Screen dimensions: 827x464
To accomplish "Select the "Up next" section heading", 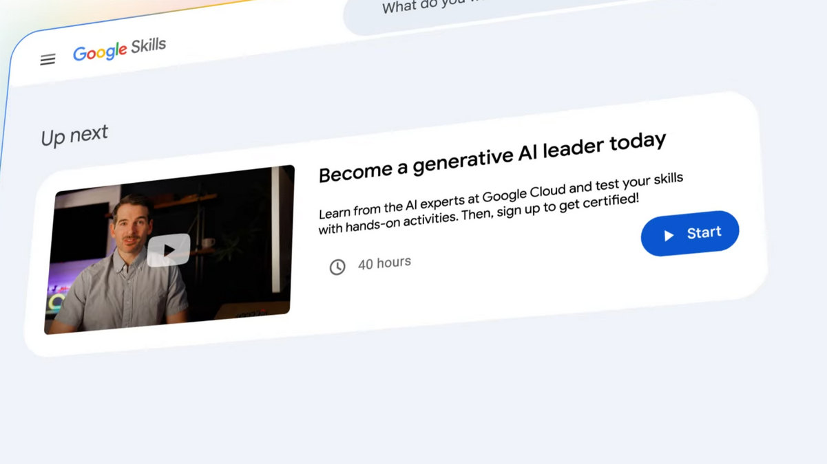I will [74, 134].
